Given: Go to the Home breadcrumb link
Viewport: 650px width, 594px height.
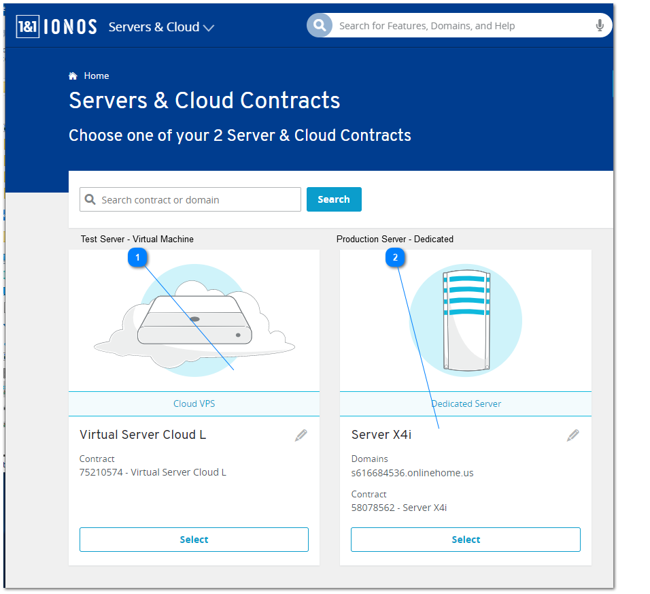Looking at the screenshot, I should [x=96, y=76].
